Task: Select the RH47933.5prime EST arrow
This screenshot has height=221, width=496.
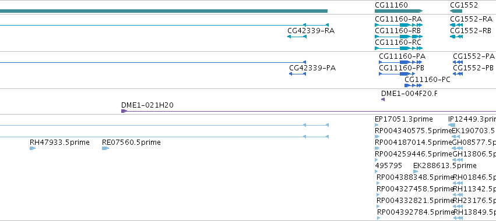Action: 33,148
